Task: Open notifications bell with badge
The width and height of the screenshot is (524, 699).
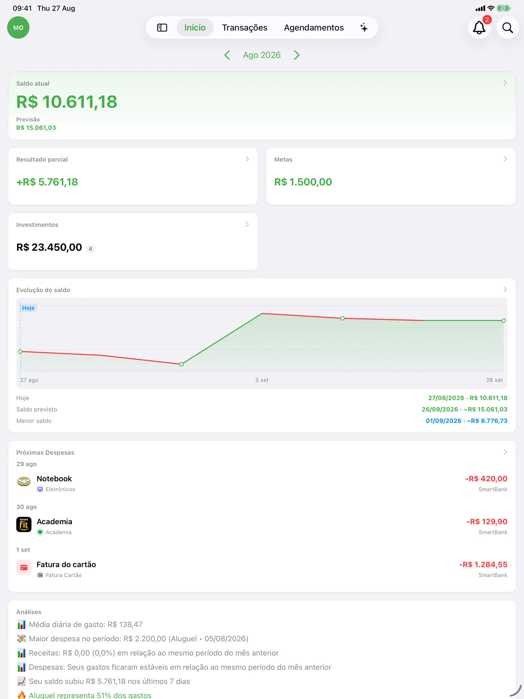Action: pyautogui.click(x=479, y=28)
